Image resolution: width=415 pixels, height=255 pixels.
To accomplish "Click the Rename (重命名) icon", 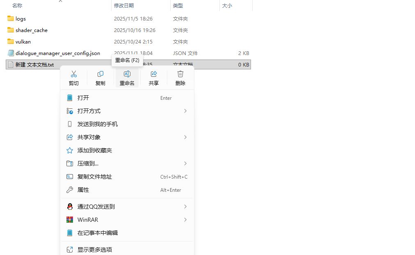I will pyautogui.click(x=127, y=74).
